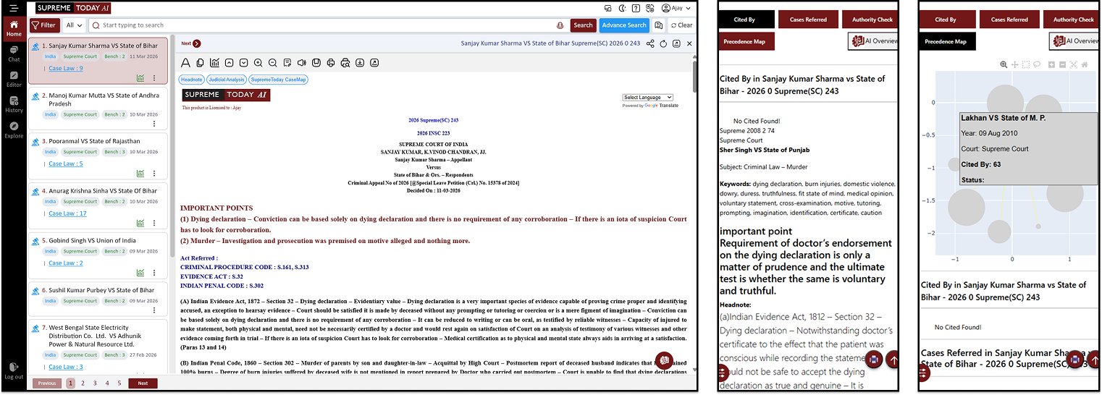The height and width of the screenshot is (395, 1102).
Task: Open analytics chart icon in document toolbar
Action: [215, 63]
